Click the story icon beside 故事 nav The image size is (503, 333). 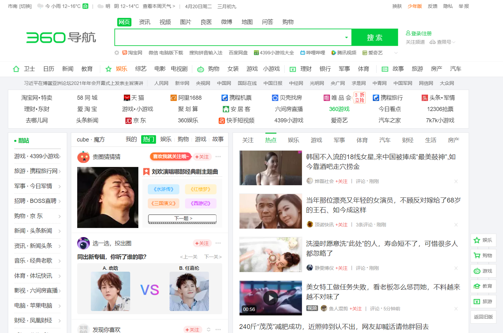point(385,69)
